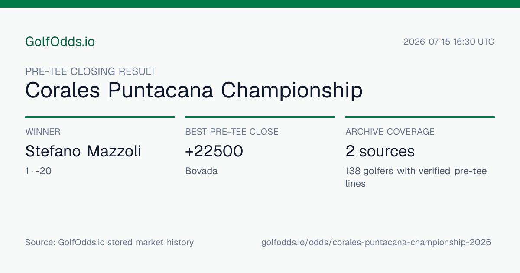Click the BEST PRE-TEE CLOSE heading
The image size is (520, 273).
tap(232, 132)
